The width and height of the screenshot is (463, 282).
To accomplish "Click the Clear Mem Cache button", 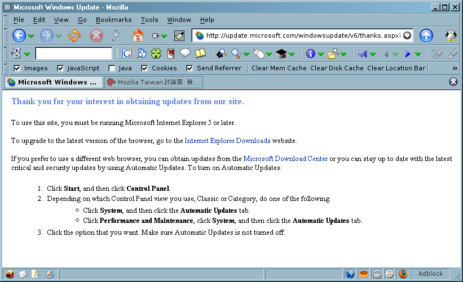I will click(279, 68).
